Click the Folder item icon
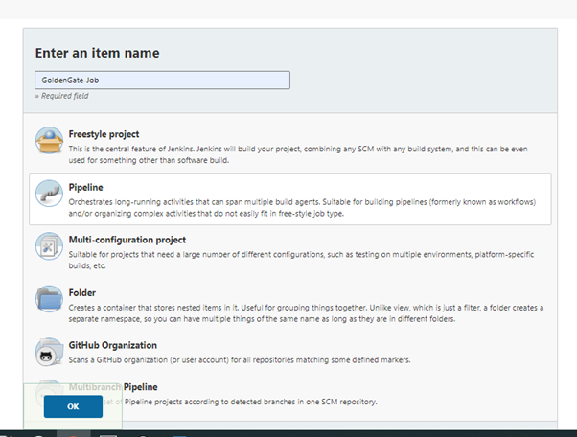The height and width of the screenshot is (437, 577). pos(49,299)
